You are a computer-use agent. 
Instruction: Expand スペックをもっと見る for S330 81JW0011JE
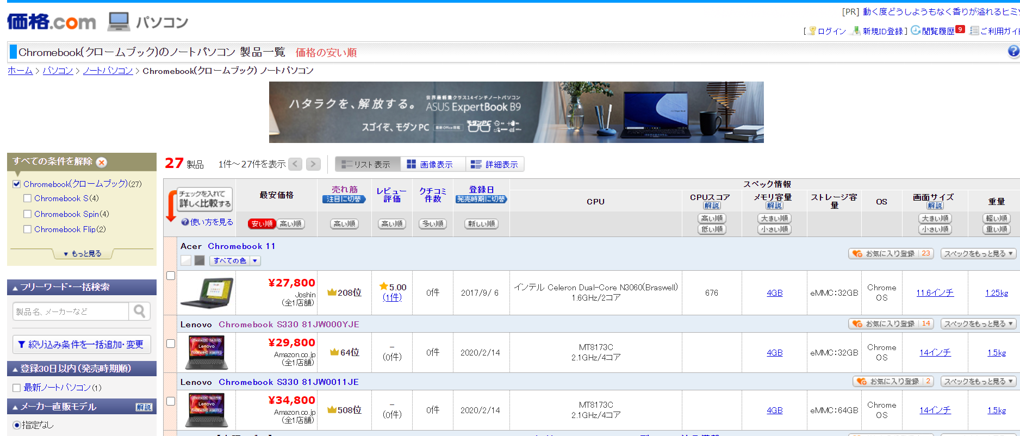(978, 381)
